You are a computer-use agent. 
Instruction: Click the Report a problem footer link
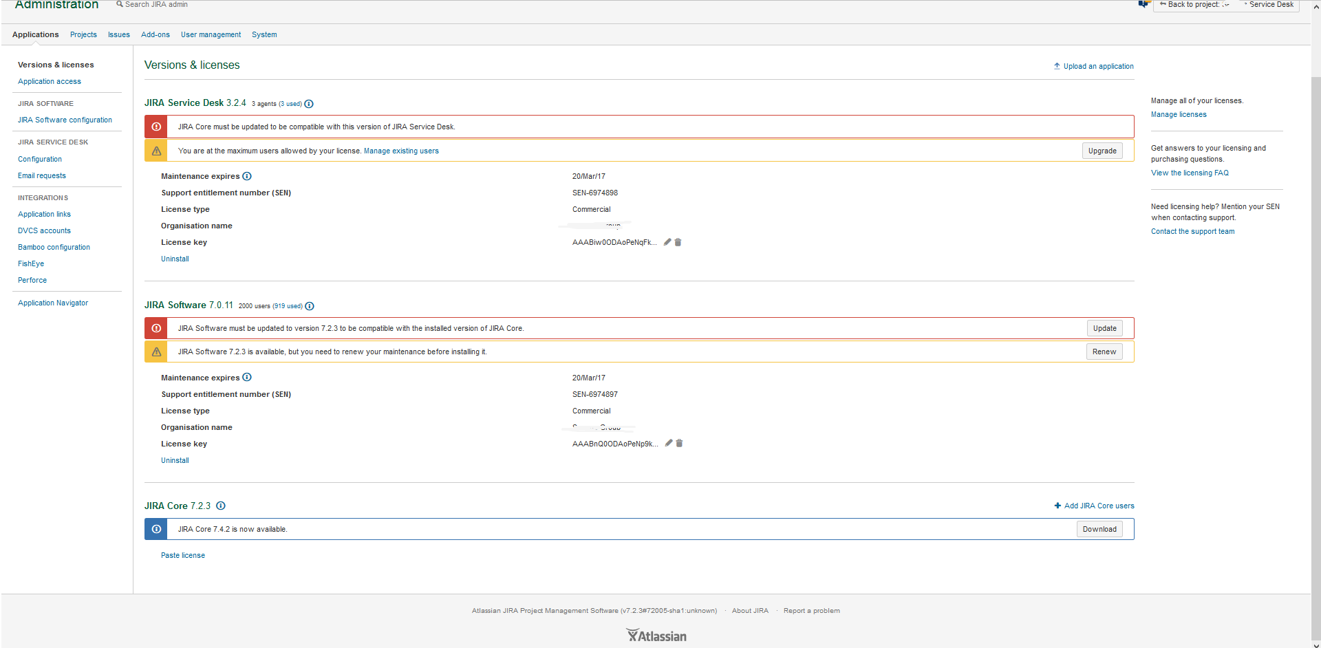click(811, 610)
